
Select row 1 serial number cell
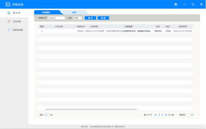click(x=42, y=31)
